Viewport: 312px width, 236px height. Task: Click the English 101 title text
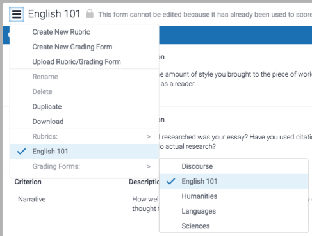pyautogui.click(x=54, y=14)
